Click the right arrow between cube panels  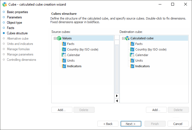click(x=117, y=96)
